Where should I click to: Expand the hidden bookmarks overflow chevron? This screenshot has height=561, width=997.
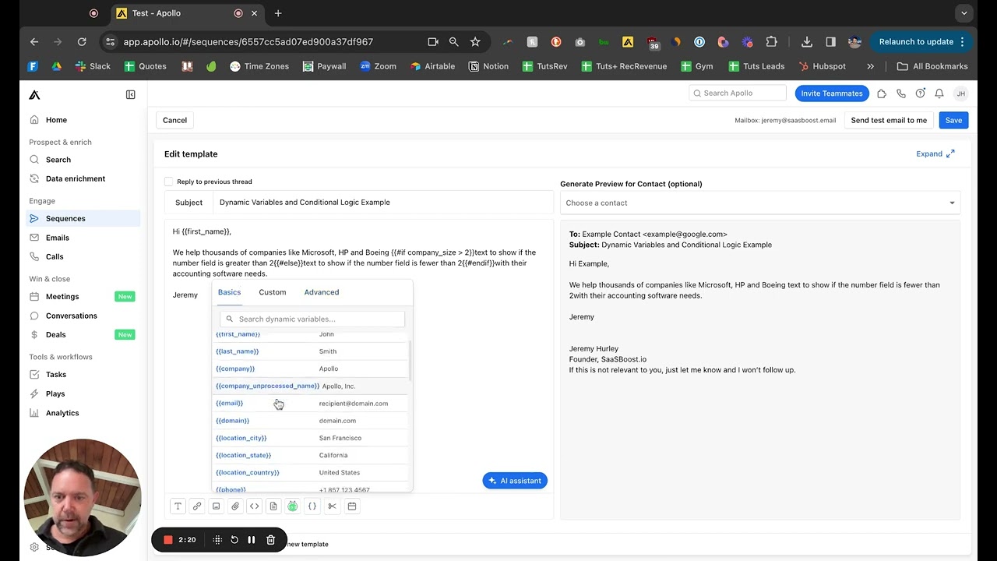[871, 66]
